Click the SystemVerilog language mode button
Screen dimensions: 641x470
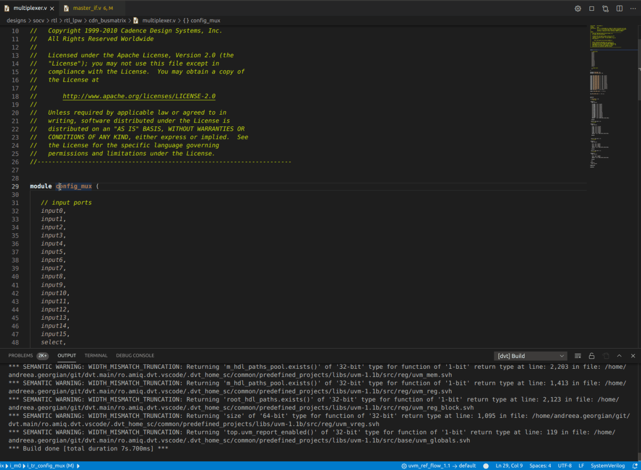[607, 465]
